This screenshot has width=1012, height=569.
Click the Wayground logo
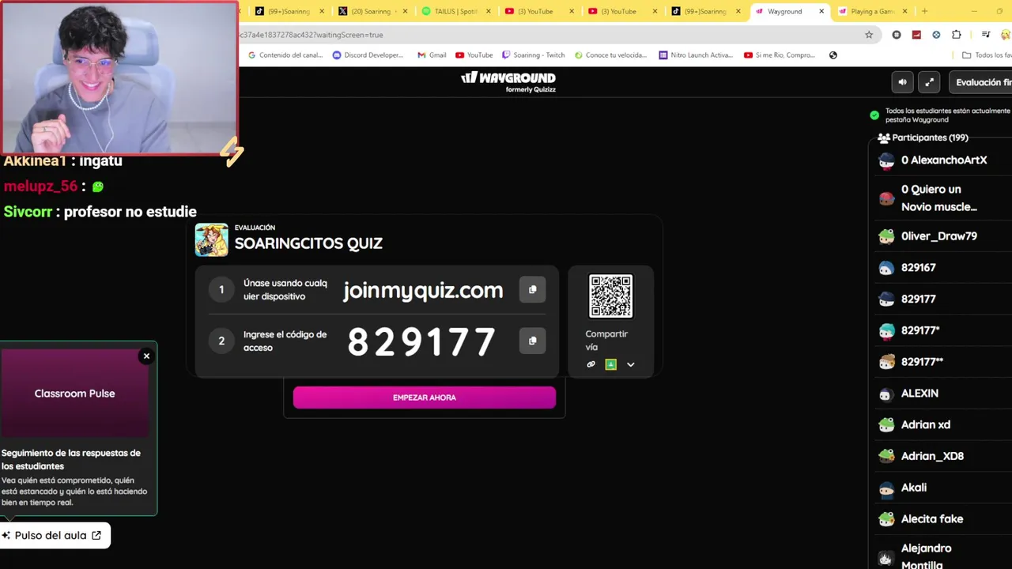click(x=508, y=81)
